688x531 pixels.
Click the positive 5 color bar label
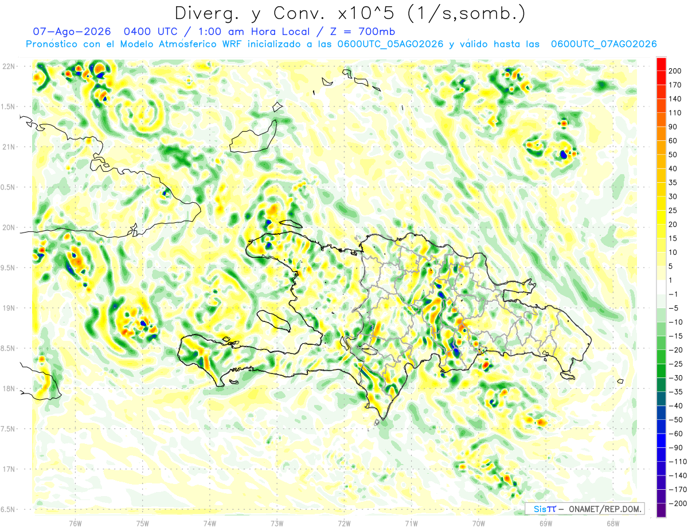coord(671,266)
